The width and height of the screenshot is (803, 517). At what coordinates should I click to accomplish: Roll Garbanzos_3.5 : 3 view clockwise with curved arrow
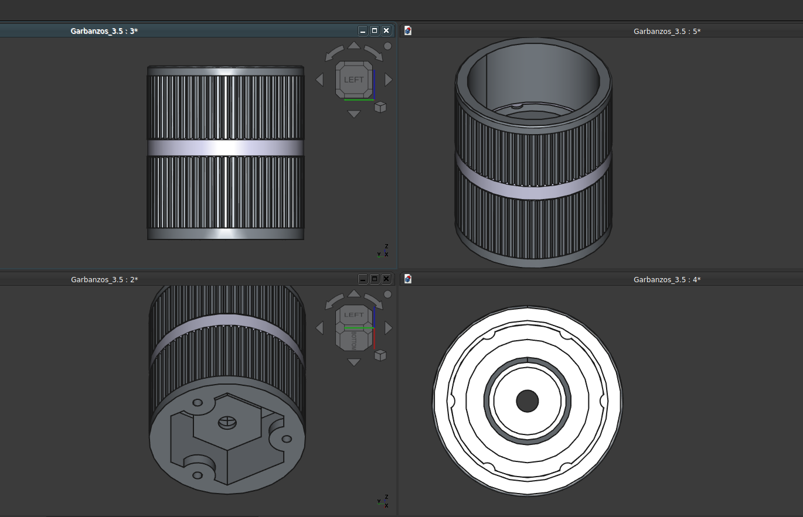[374, 53]
